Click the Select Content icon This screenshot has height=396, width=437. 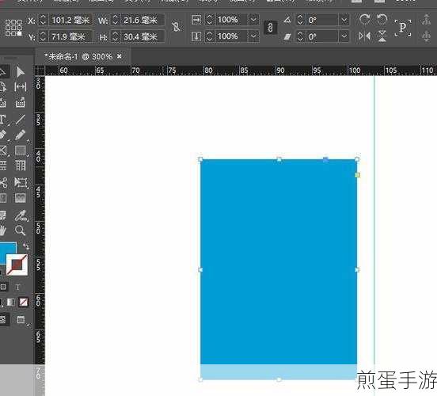click(426, 36)
